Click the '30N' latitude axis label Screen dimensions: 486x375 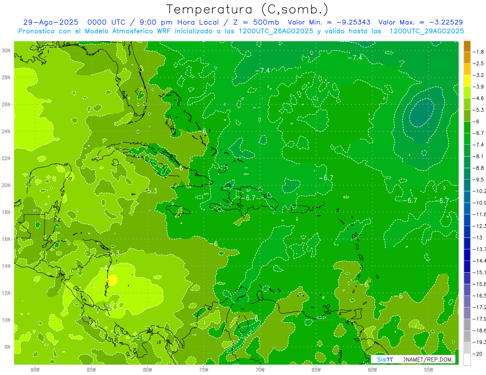click(6, 51)
